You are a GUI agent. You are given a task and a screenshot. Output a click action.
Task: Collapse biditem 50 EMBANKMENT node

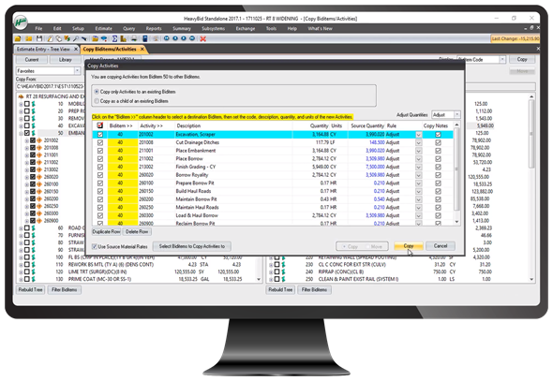[22, 133]
